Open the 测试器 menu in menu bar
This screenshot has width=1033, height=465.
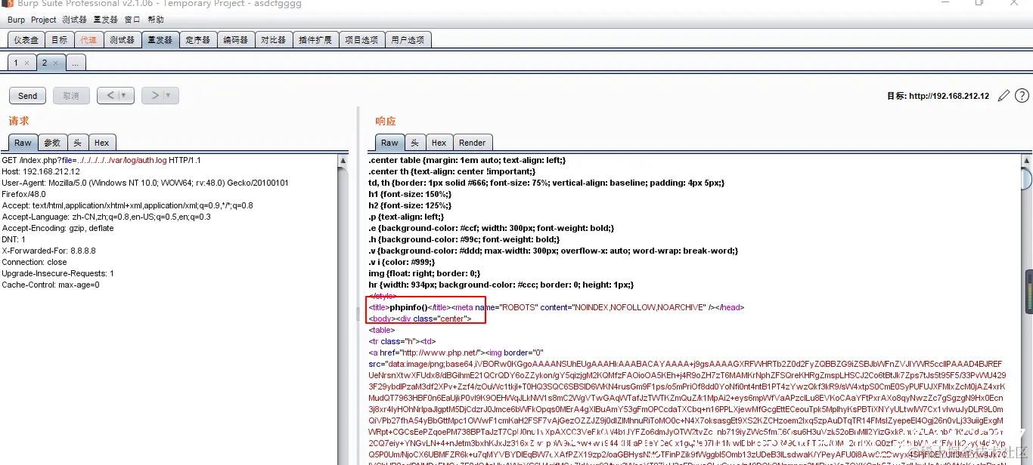pyautogui.click(x=75, y=20)
